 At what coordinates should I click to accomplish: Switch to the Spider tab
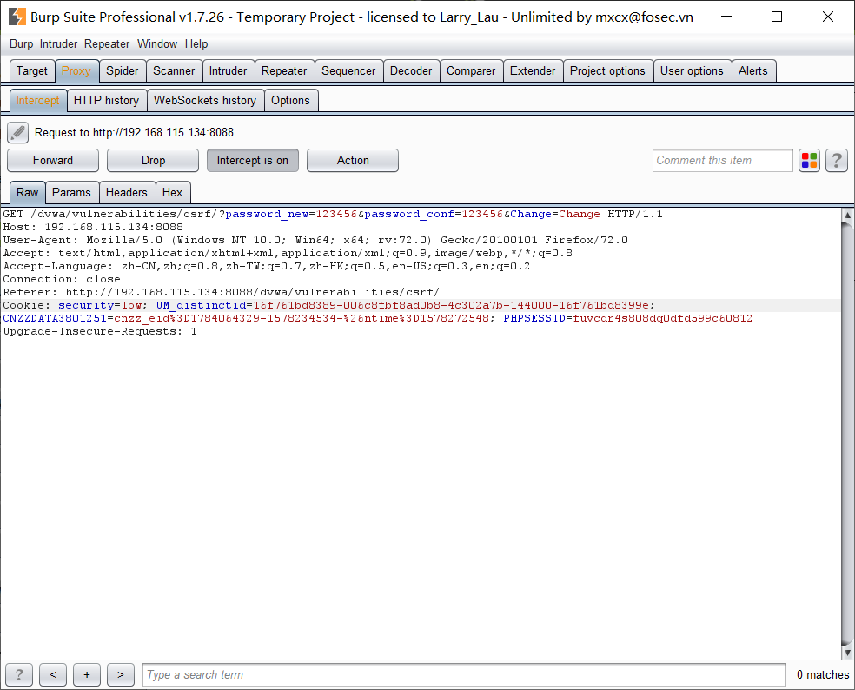click(x=123, y=71)
